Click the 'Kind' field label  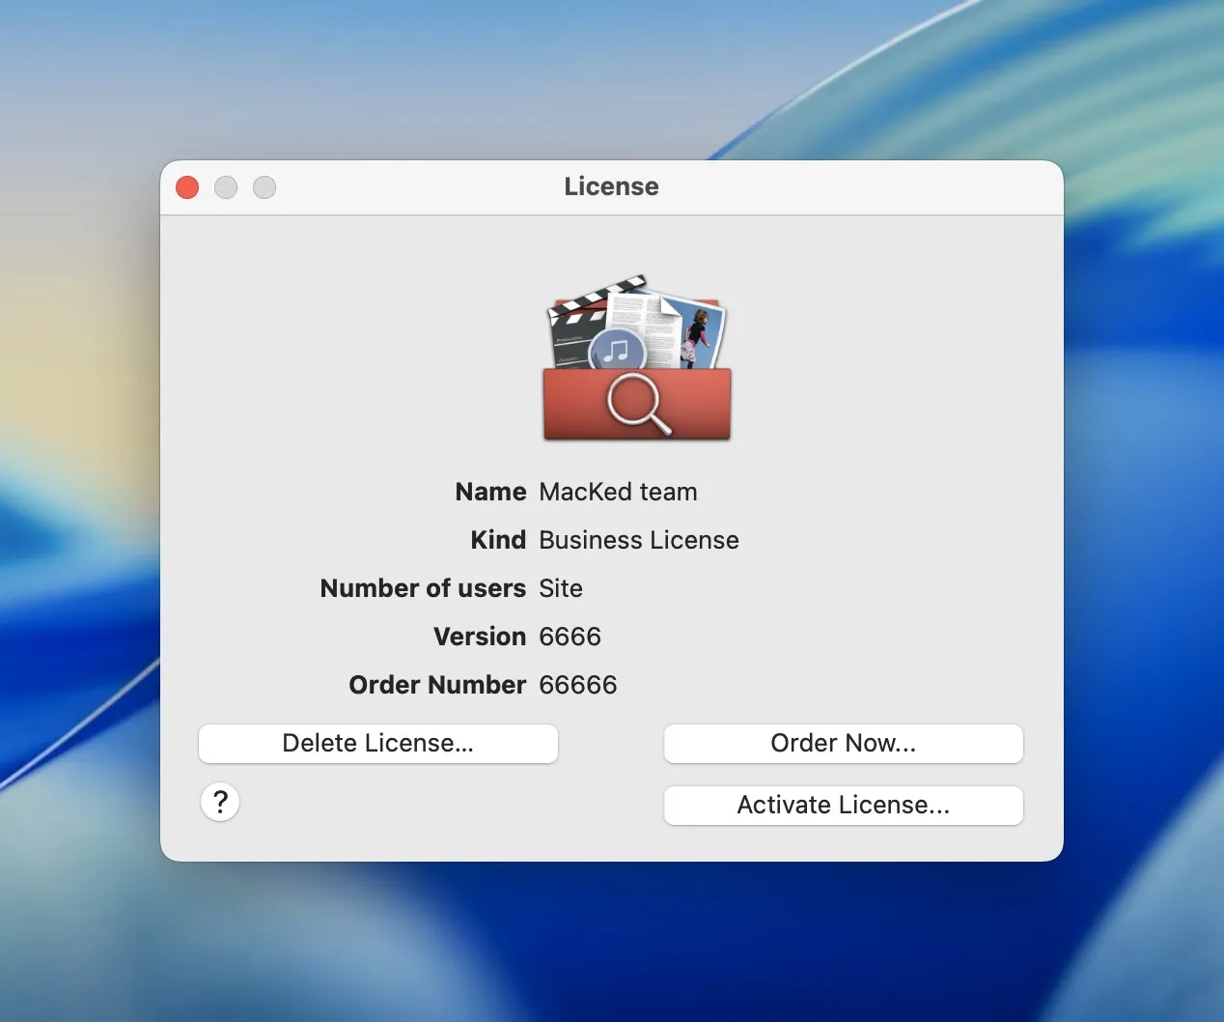point(498,540)
